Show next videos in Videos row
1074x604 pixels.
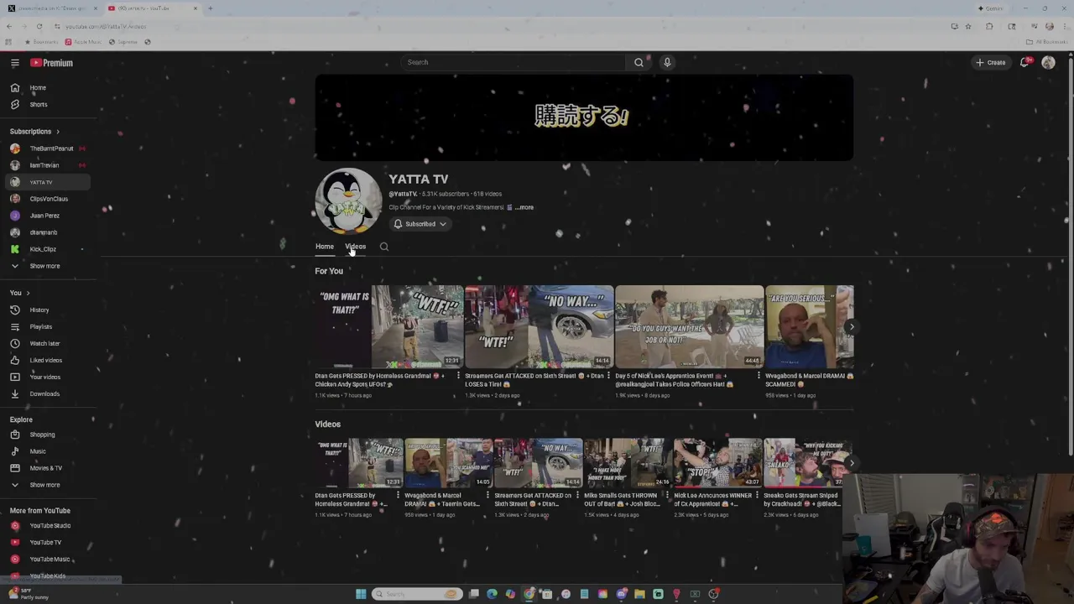click(x=851, y=463)
